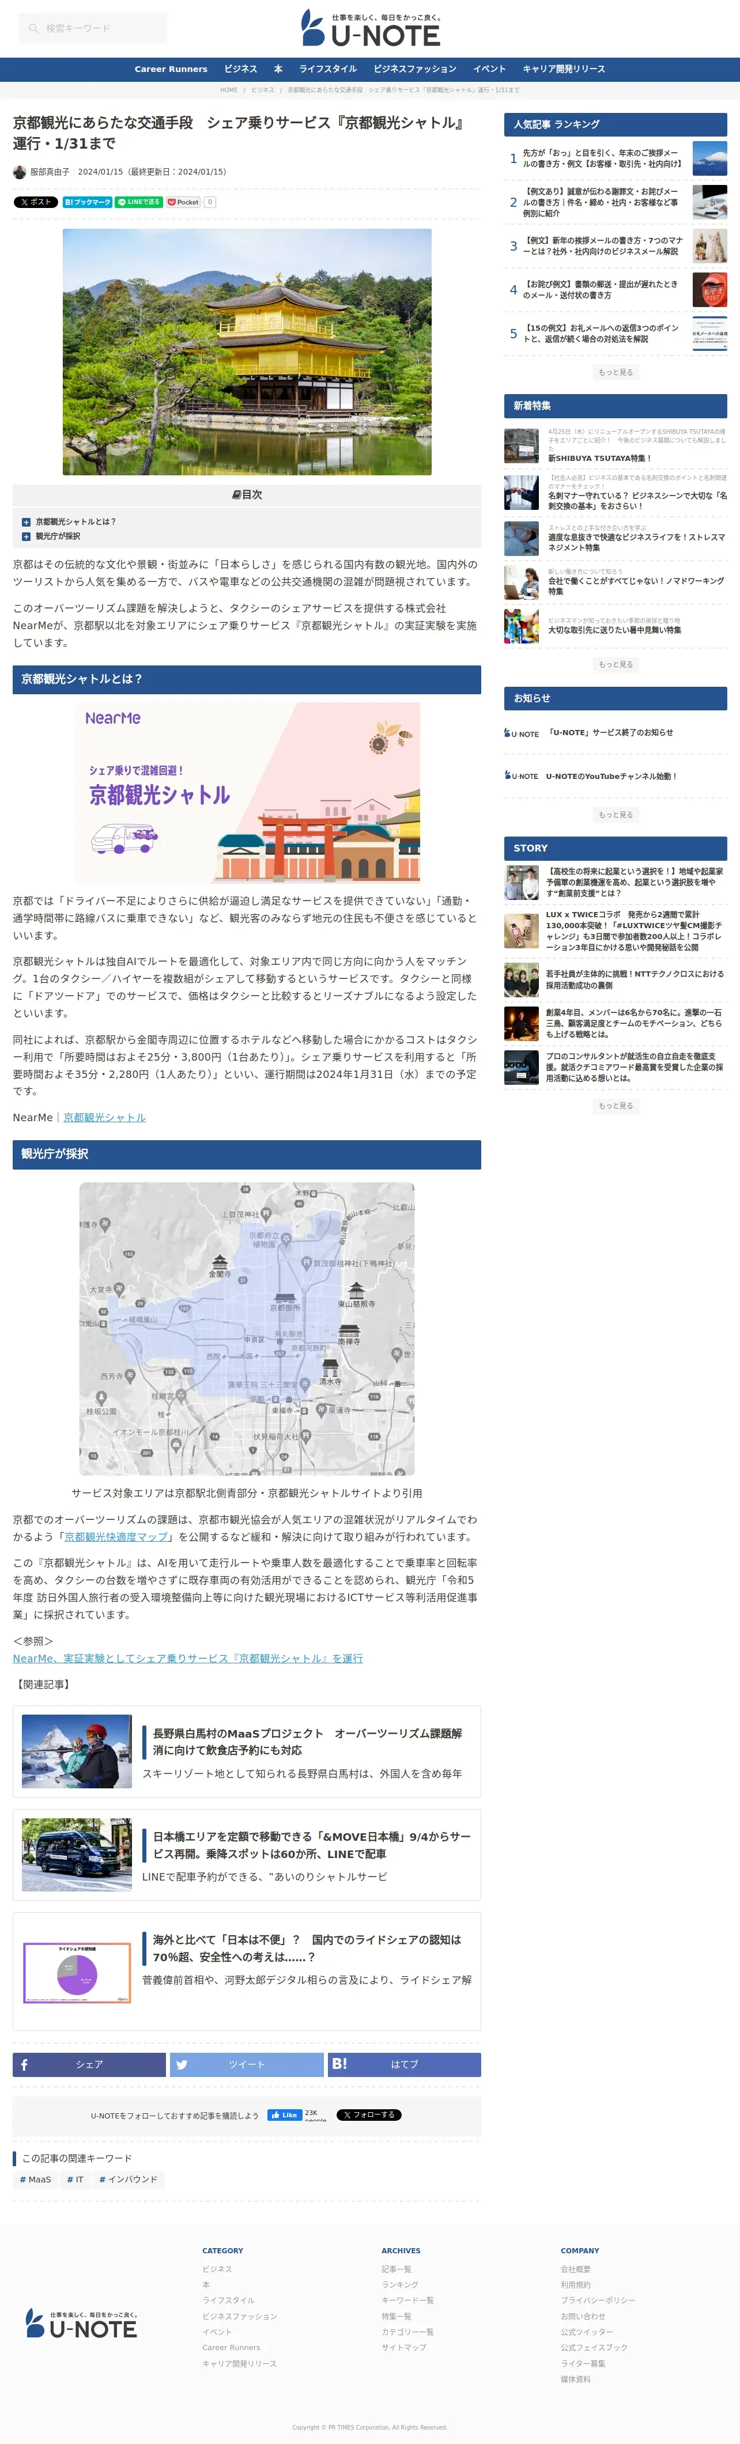740x2444 pixels.
Task: Open the Career Runners menu
Action: pos(171,69)
